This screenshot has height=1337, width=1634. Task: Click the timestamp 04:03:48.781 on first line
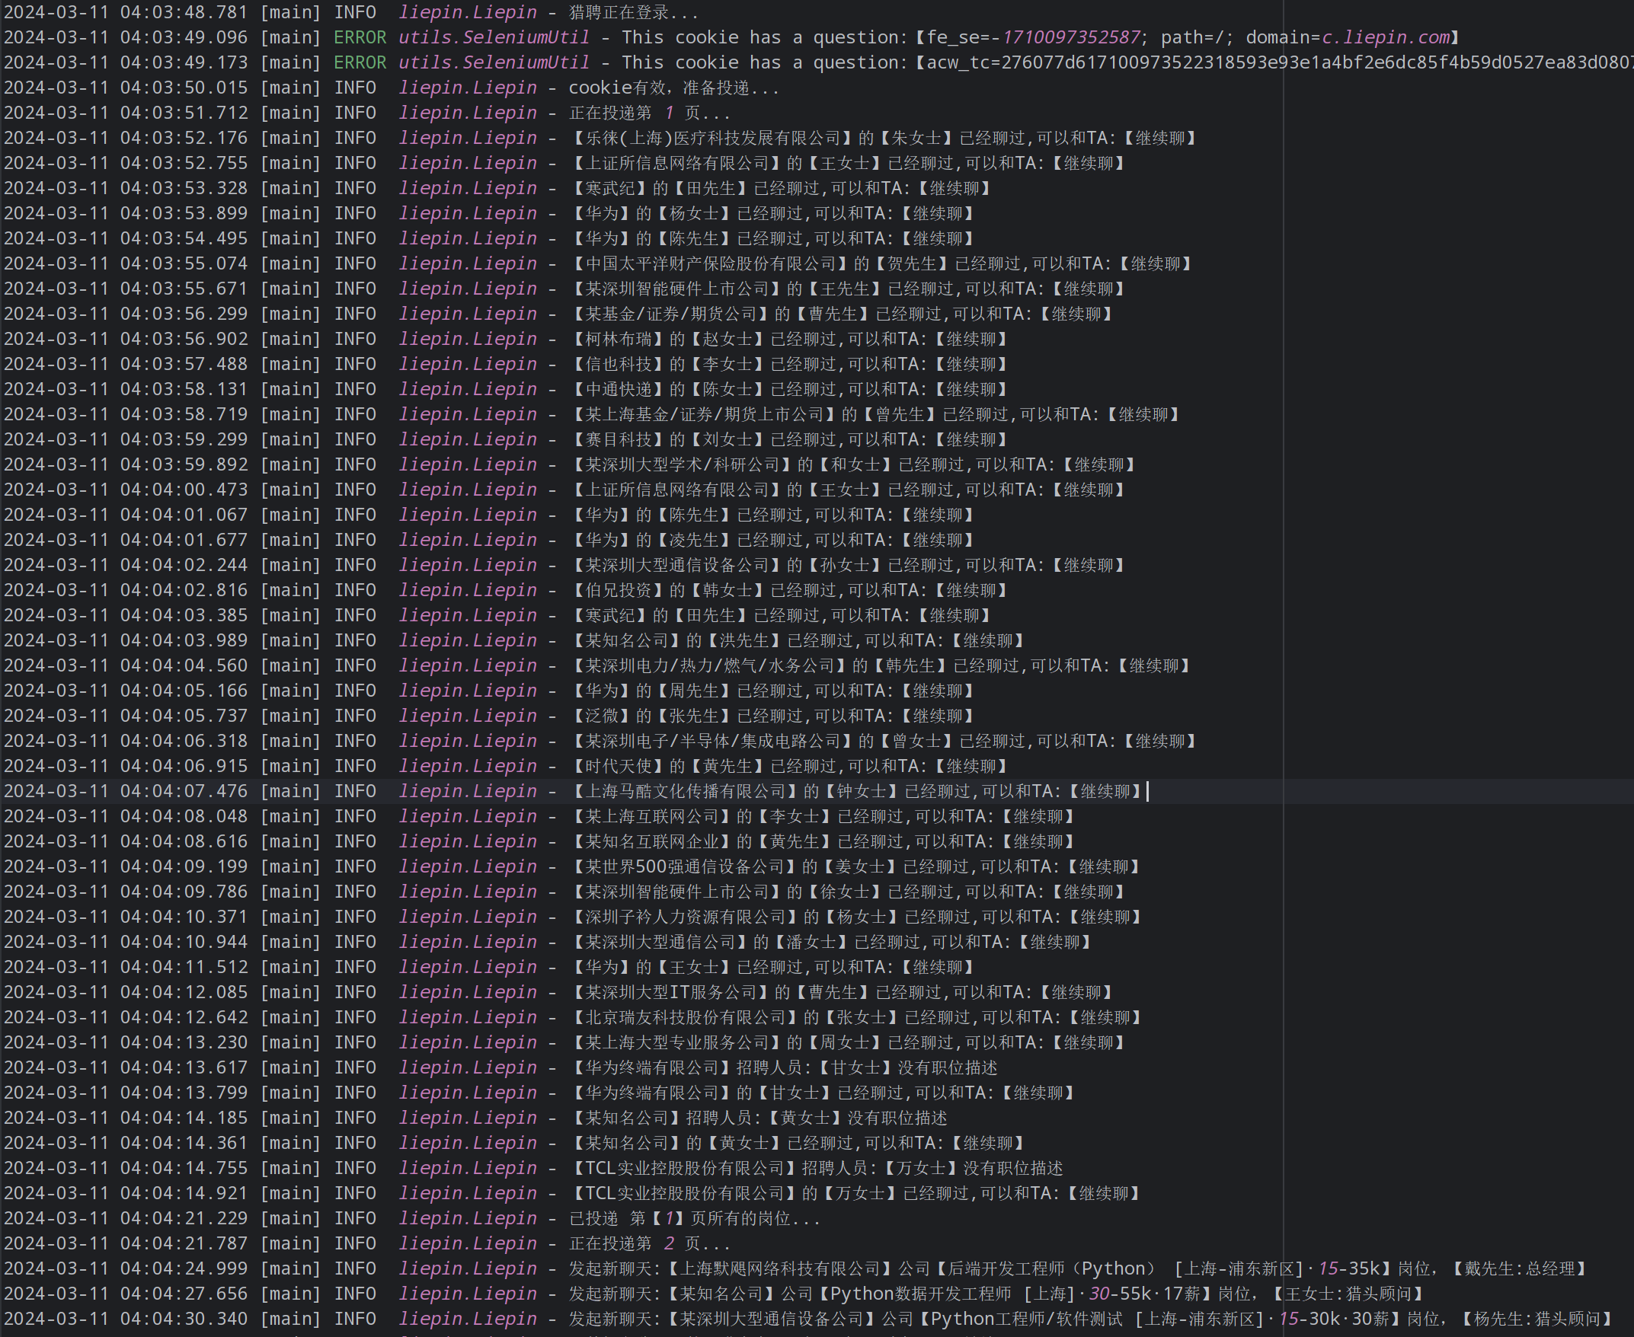[184, 12]
